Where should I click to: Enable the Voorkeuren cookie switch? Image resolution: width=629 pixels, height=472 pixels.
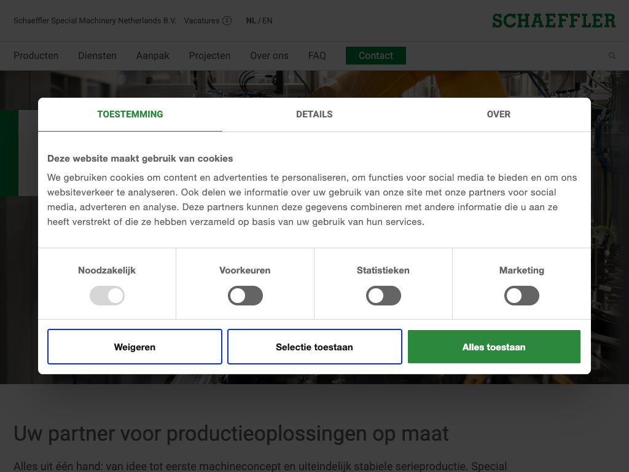coord(245,296)
